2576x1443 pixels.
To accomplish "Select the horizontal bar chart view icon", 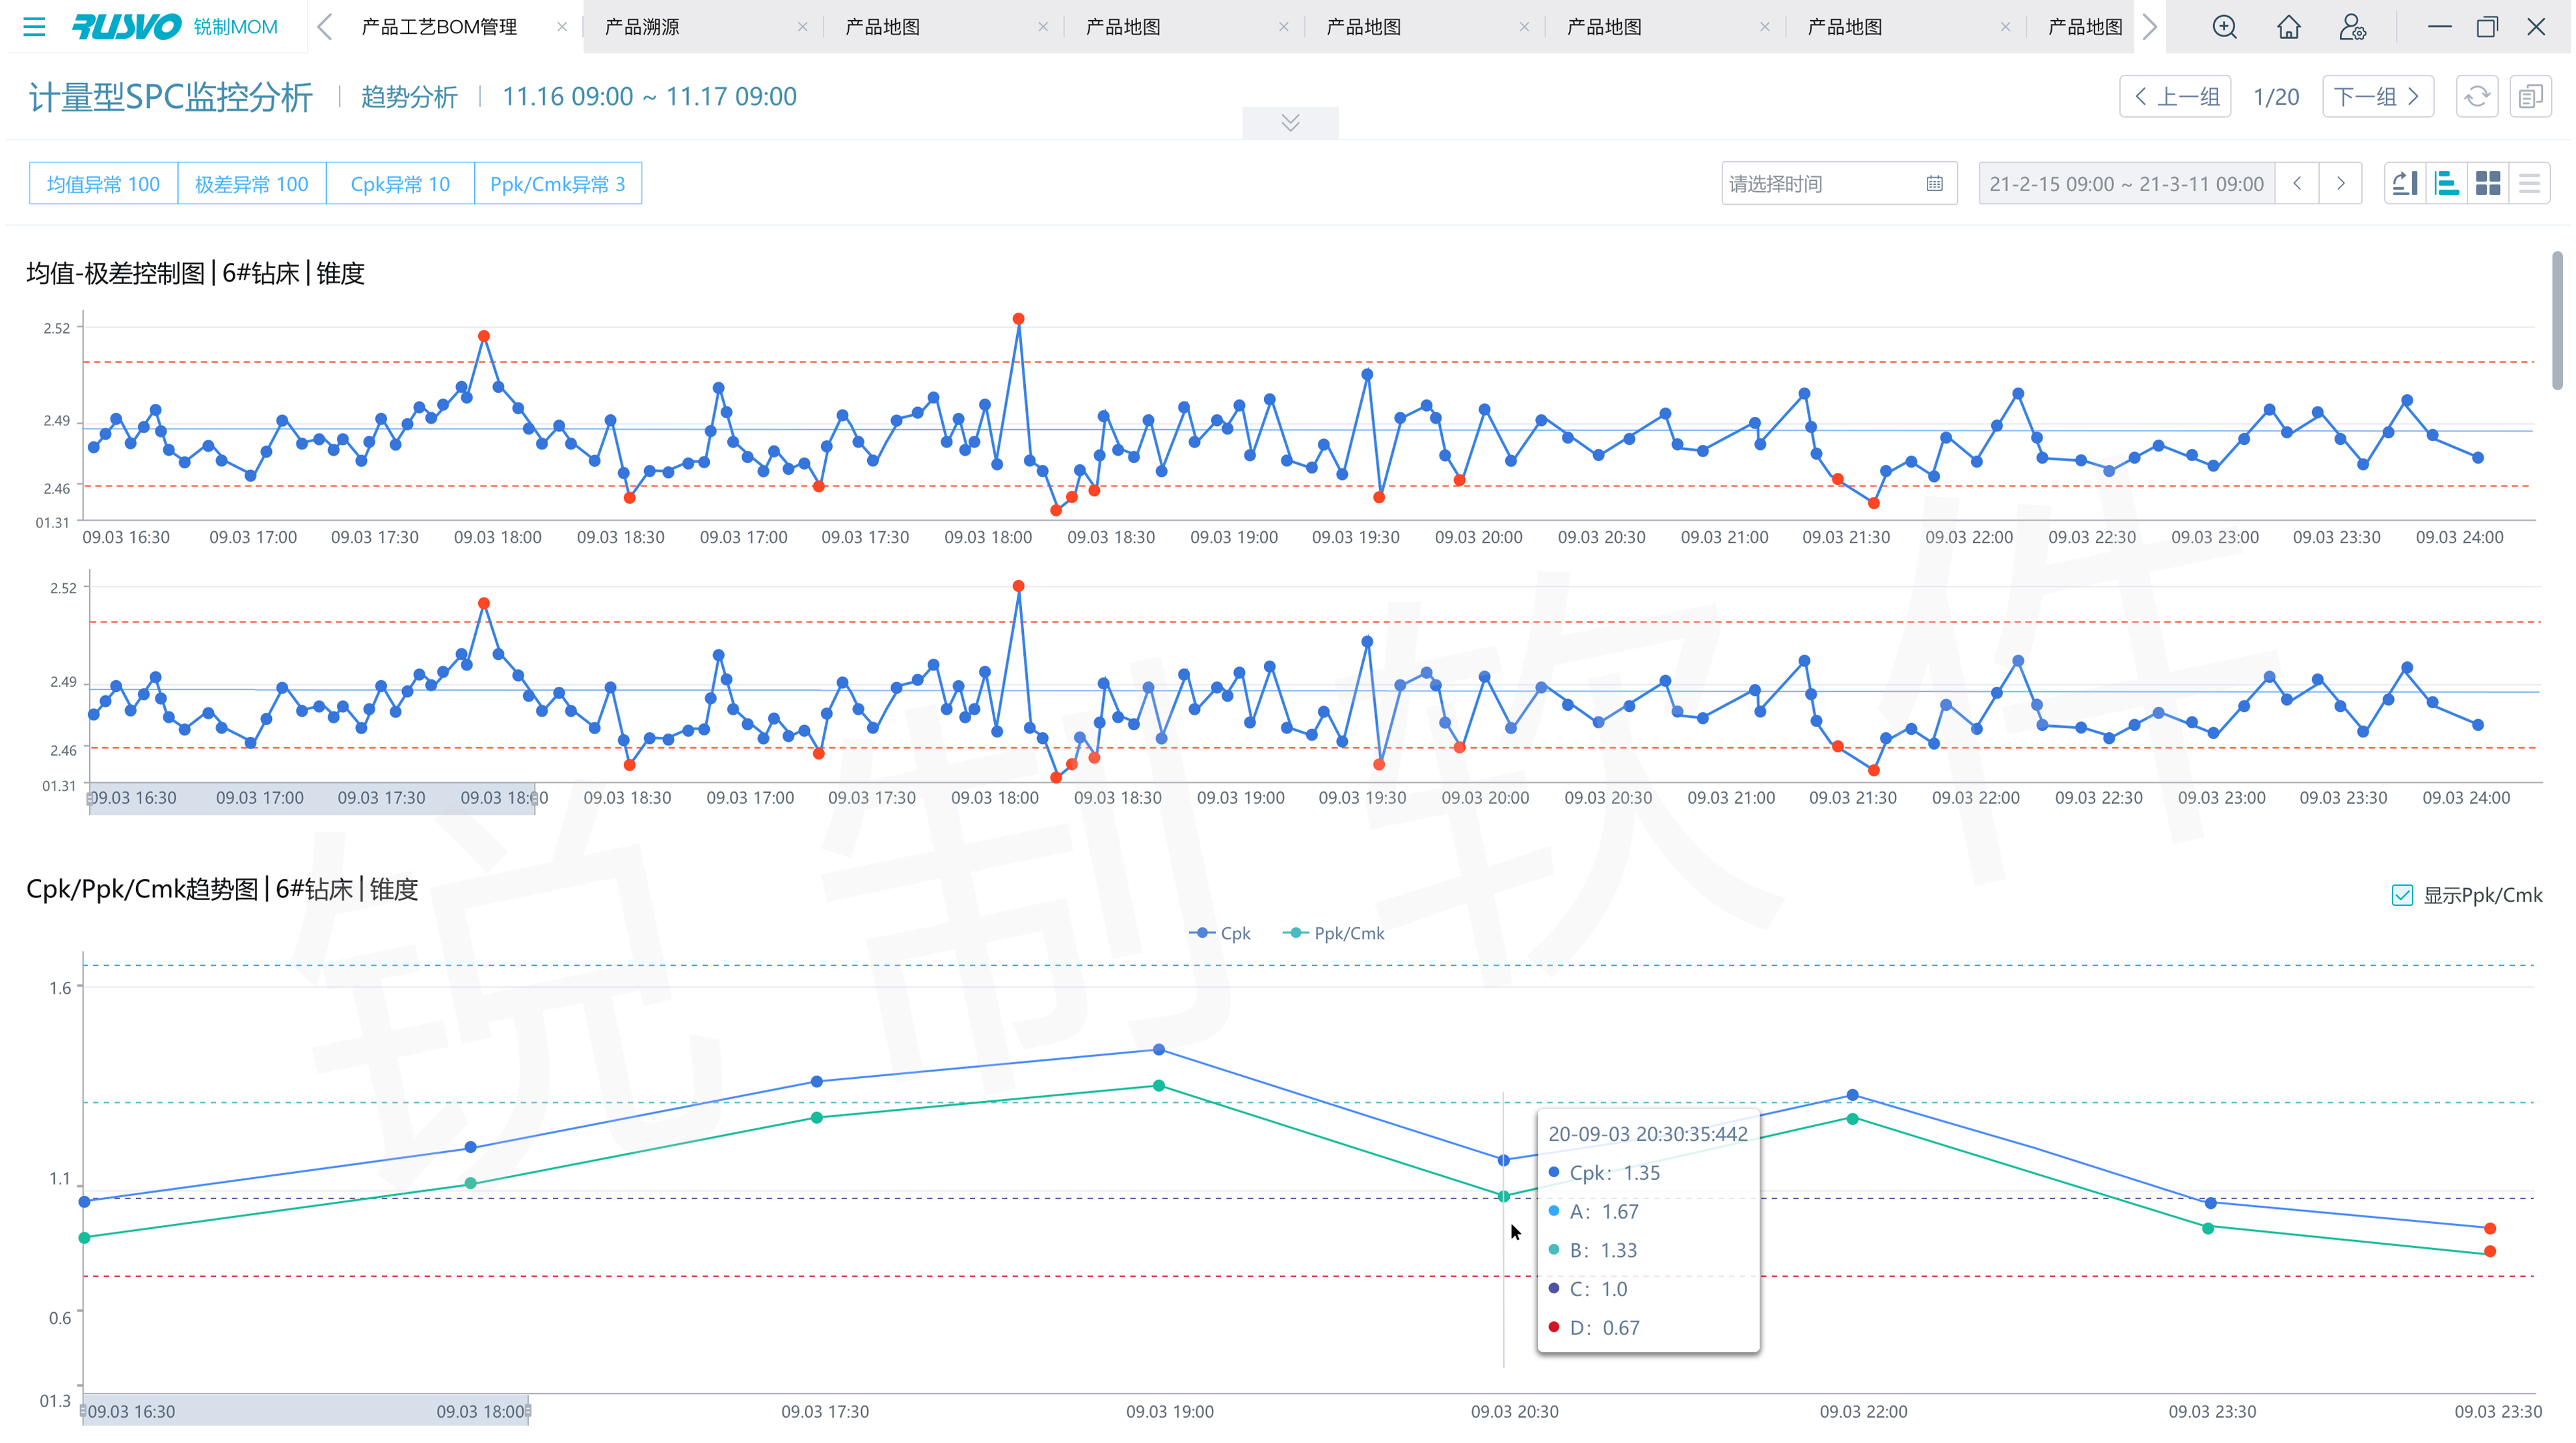I will [x=2446, y=184].
